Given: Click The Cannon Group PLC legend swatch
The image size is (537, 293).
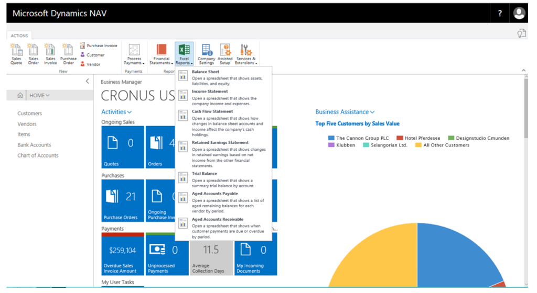Looking at the screenshot, I should click(331, 138).
